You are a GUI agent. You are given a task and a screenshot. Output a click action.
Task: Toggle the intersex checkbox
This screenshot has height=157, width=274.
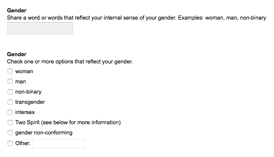(x=10, y=112)
